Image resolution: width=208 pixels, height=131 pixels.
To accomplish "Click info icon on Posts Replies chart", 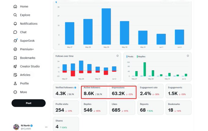I will coord(188,56).
